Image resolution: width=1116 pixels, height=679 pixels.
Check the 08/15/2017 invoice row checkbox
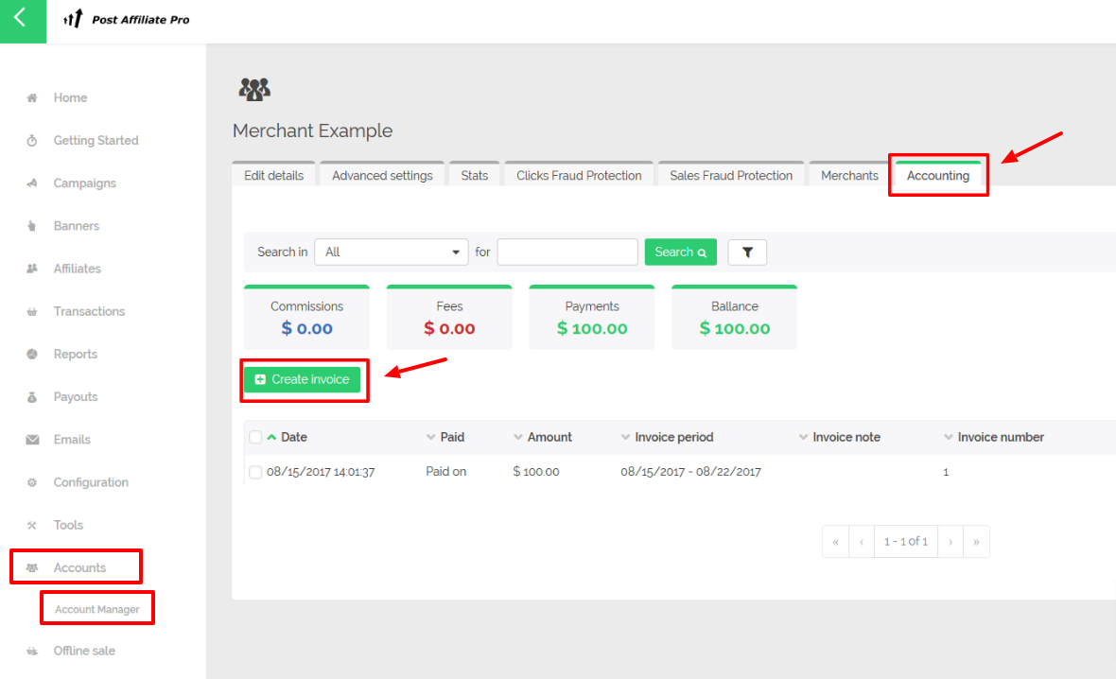point(255,472)
